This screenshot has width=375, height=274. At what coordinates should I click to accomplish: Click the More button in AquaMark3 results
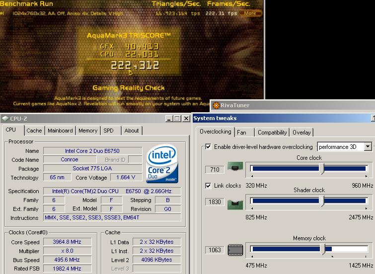click(x=250, y=13)
